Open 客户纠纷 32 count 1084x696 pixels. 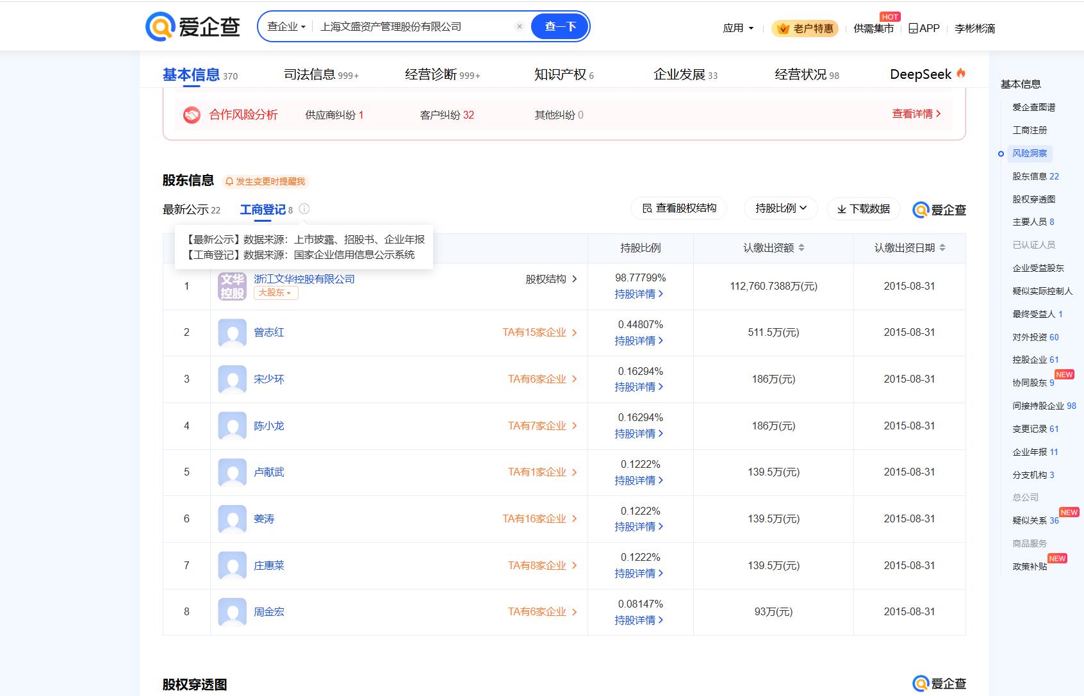point(447,115)
